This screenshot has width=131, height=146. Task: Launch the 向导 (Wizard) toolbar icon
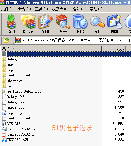tap(115, 24)
